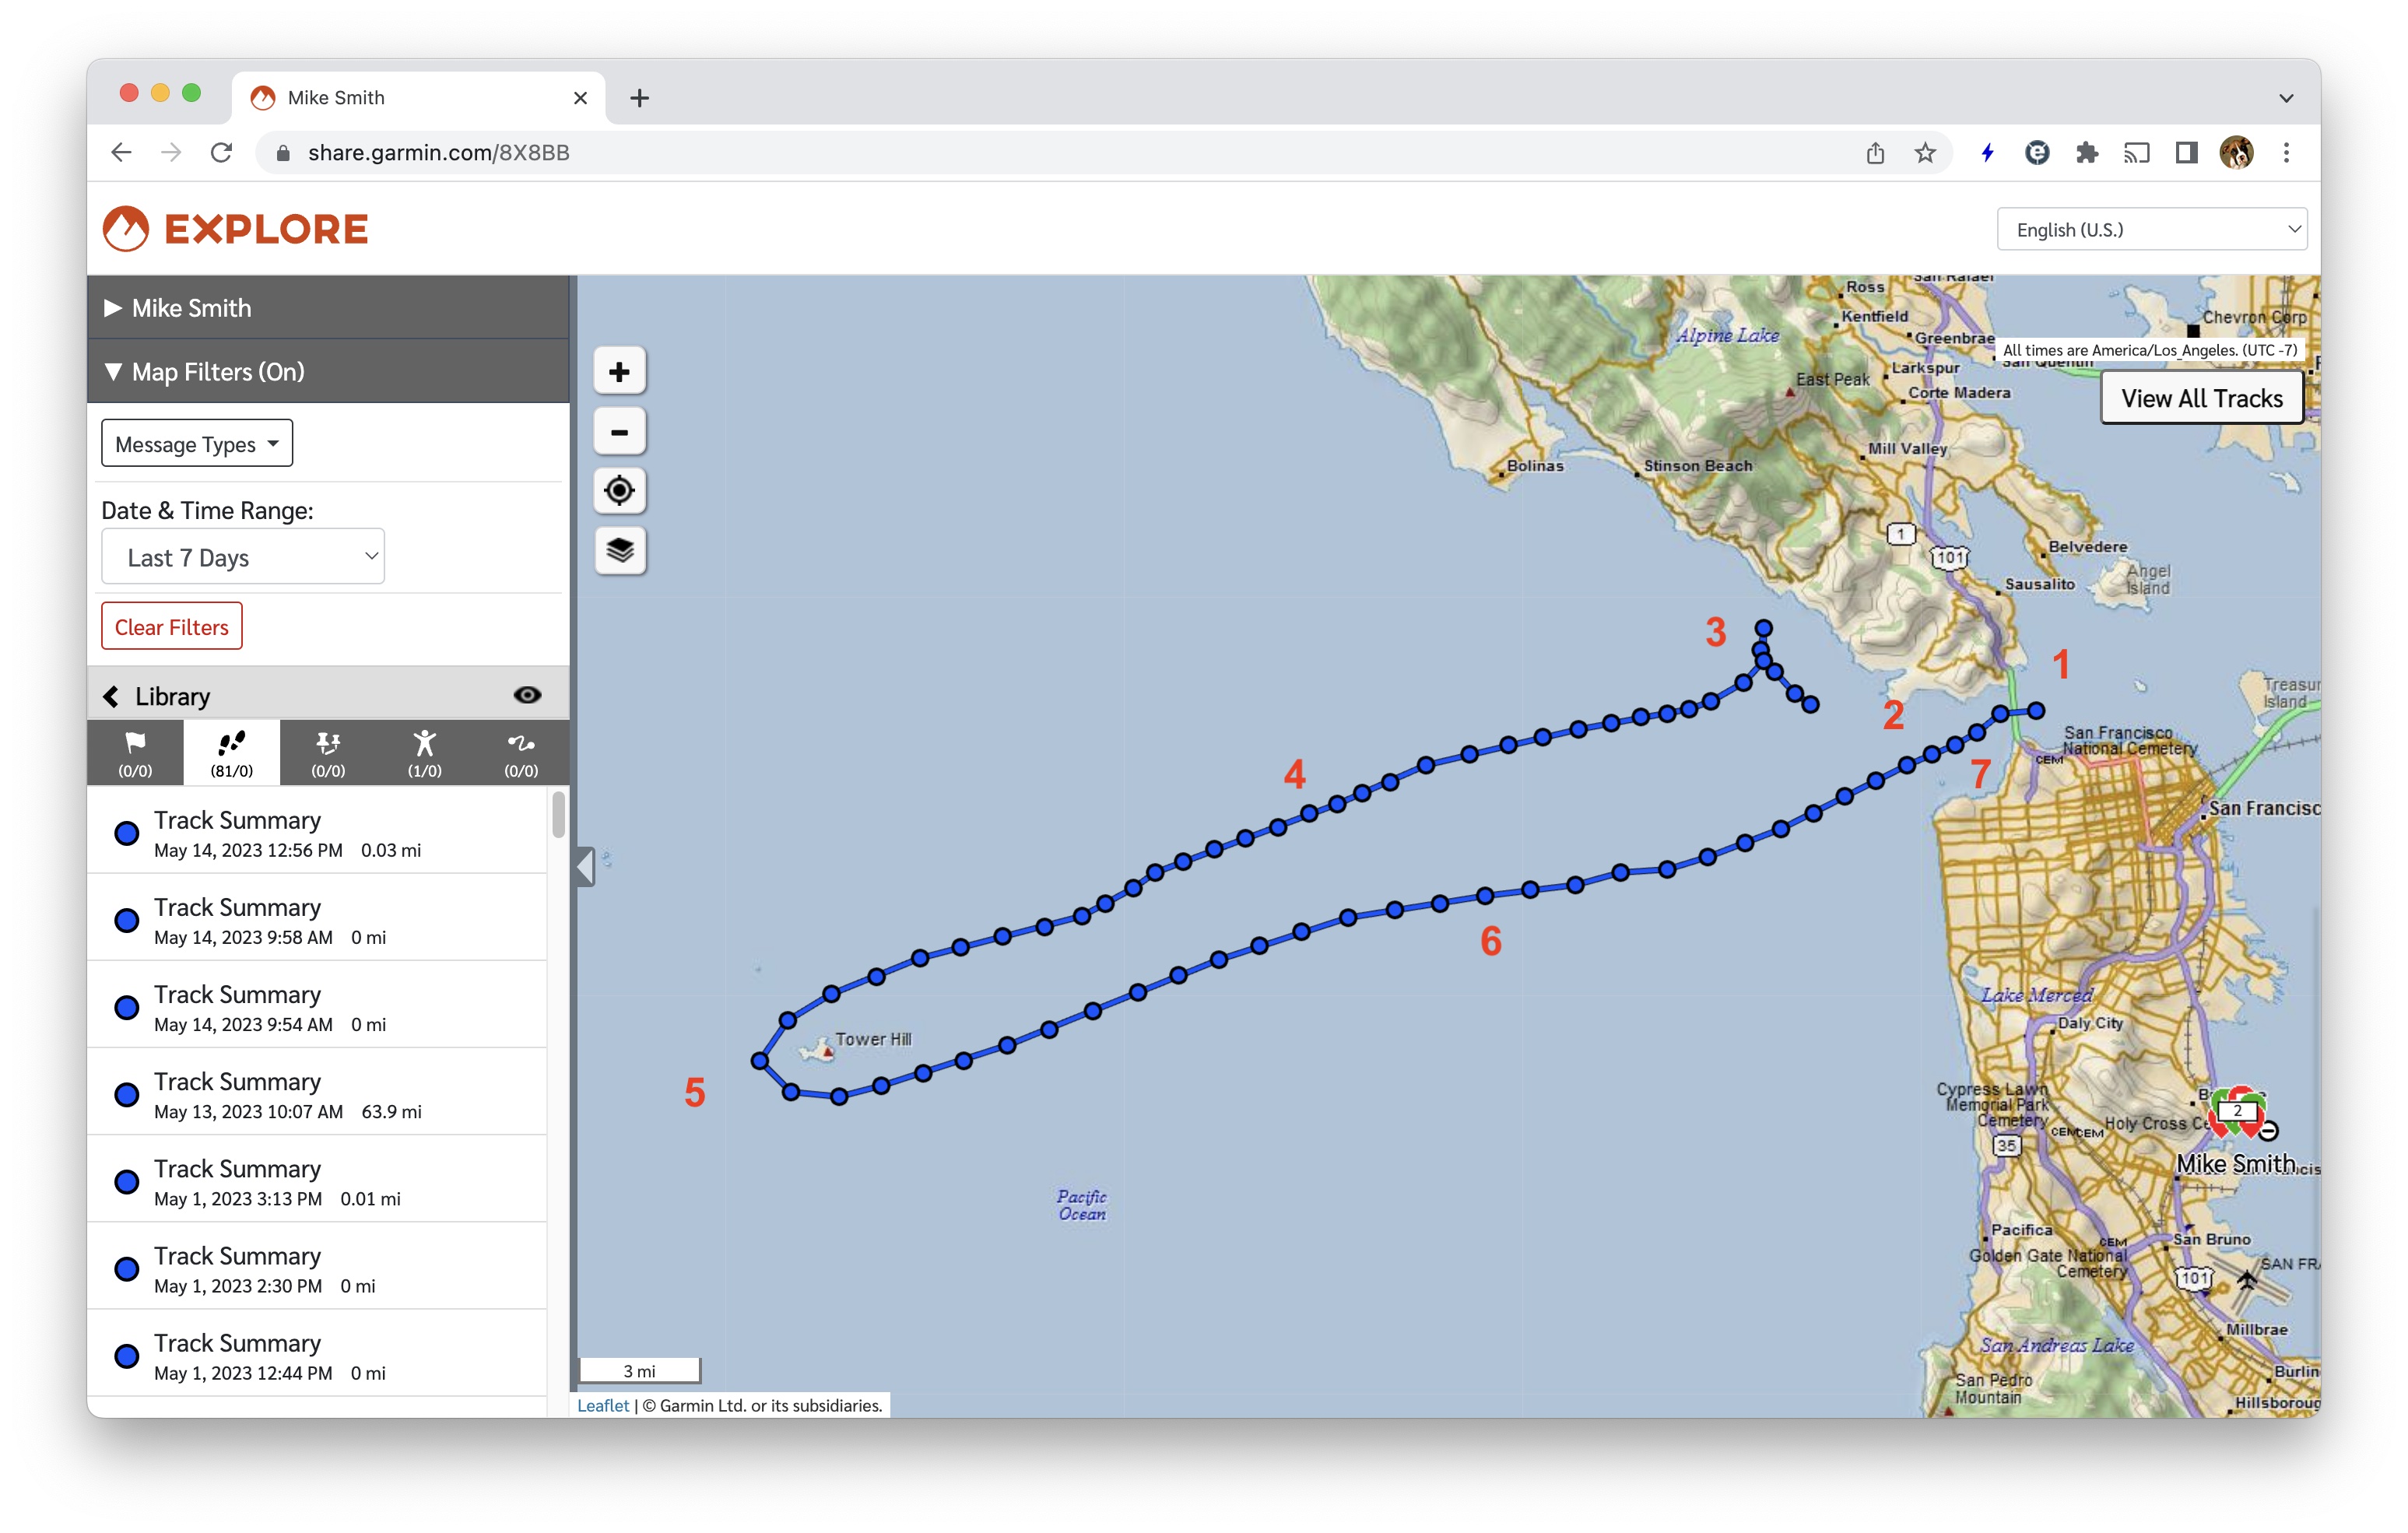Screen dimensions: 2408x1533
Task: Click the zoom out (-) button on map
Action: 621,431
